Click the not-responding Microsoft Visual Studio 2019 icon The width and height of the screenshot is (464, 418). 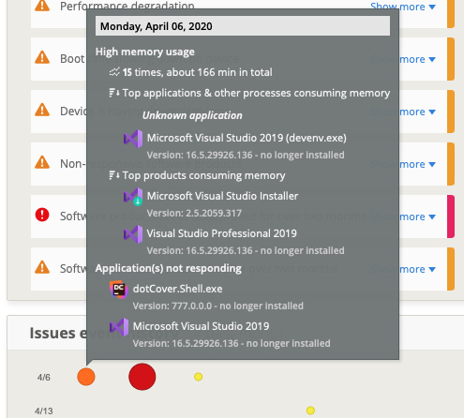(119, 327)
